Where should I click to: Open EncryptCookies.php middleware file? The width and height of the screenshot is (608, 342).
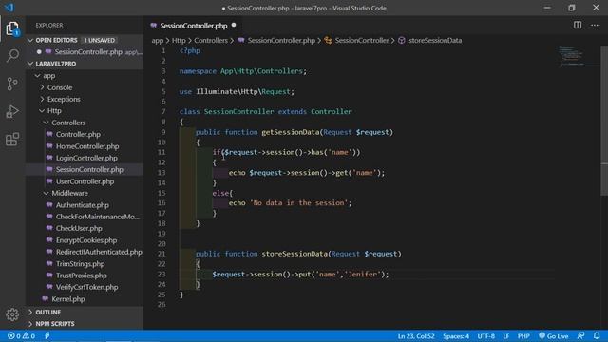[86, 240]
